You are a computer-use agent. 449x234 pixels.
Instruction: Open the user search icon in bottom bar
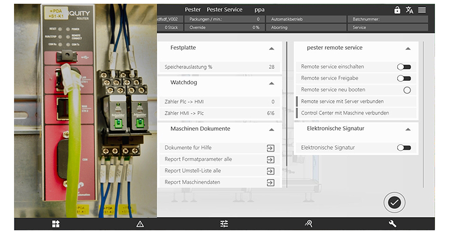[308, 224]
